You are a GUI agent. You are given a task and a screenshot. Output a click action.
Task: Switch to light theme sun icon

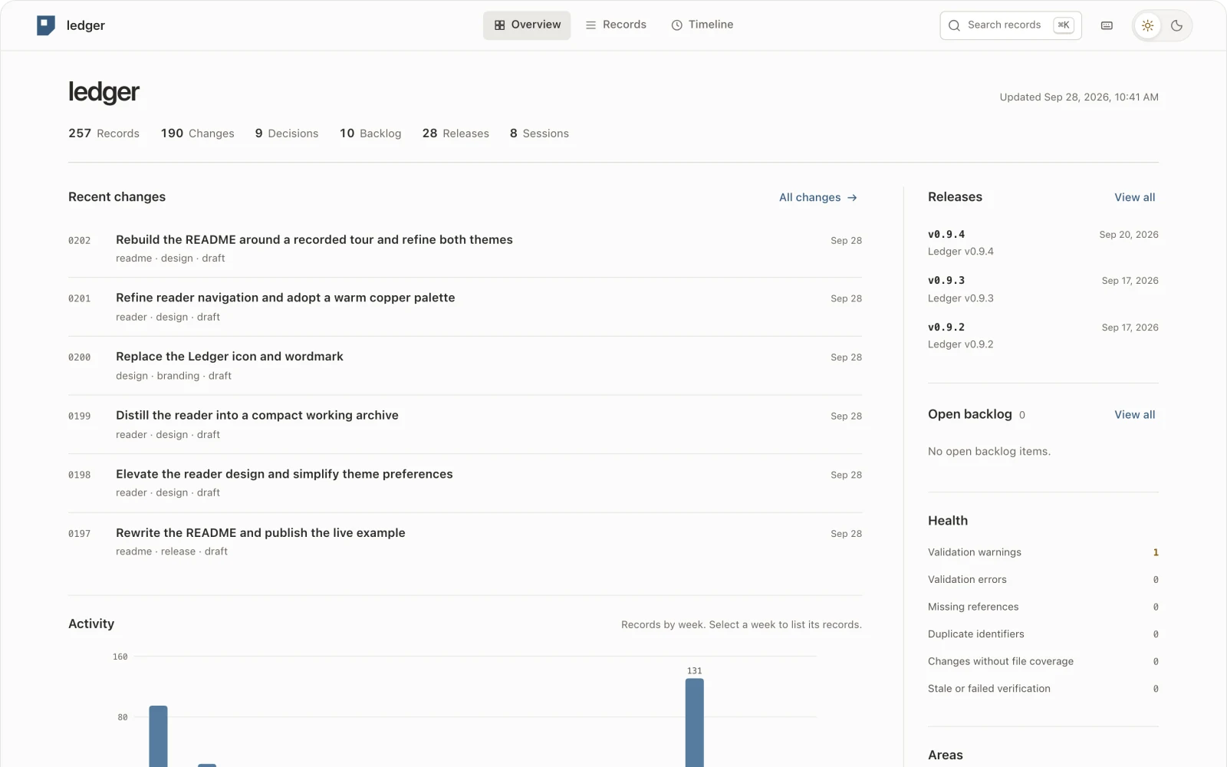coord(1147,25)
